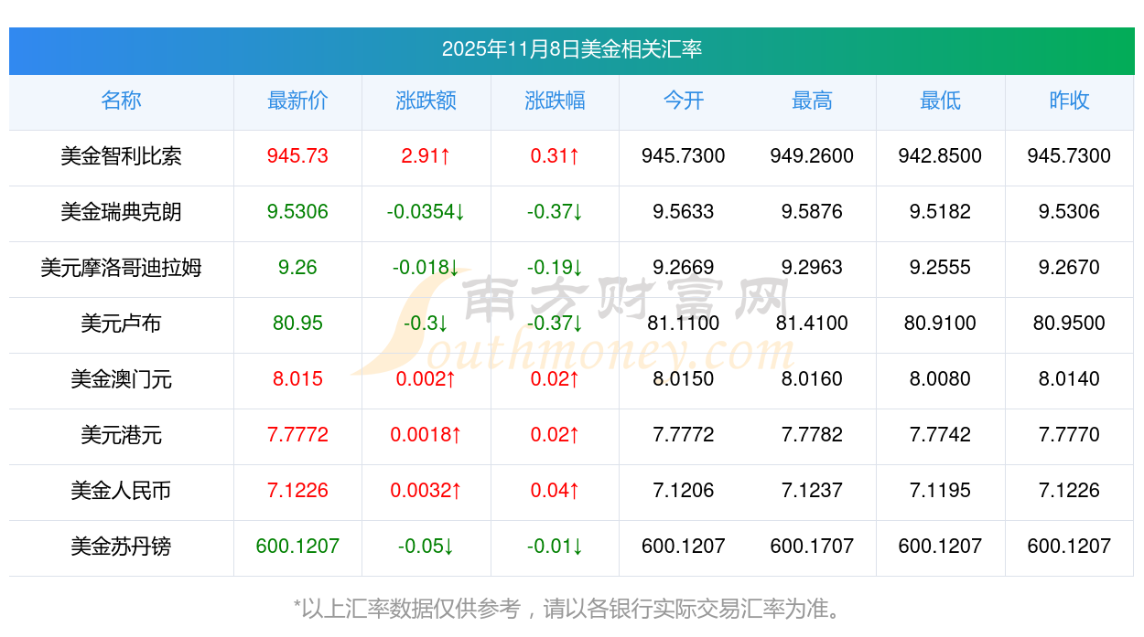Click low value 7.7742
Screen dimensions: 1144x637
(x=941, y=435)
